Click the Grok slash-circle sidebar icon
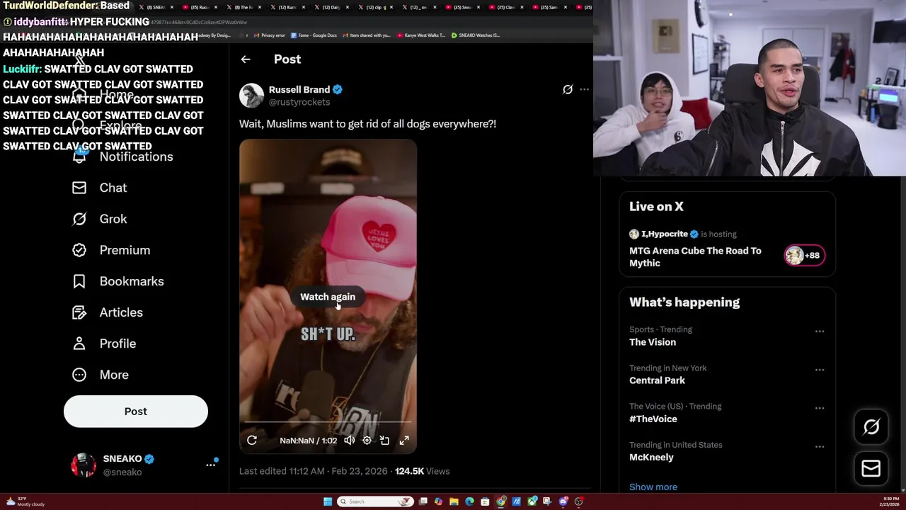This screenshot has height=510, width=906. 79,219
